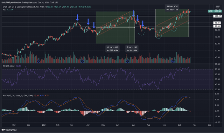Click the MACD (12, 26, close, 9, EMA, EMA) legend
The width and height of the screenshot is (224, 133).
[18, 96]
